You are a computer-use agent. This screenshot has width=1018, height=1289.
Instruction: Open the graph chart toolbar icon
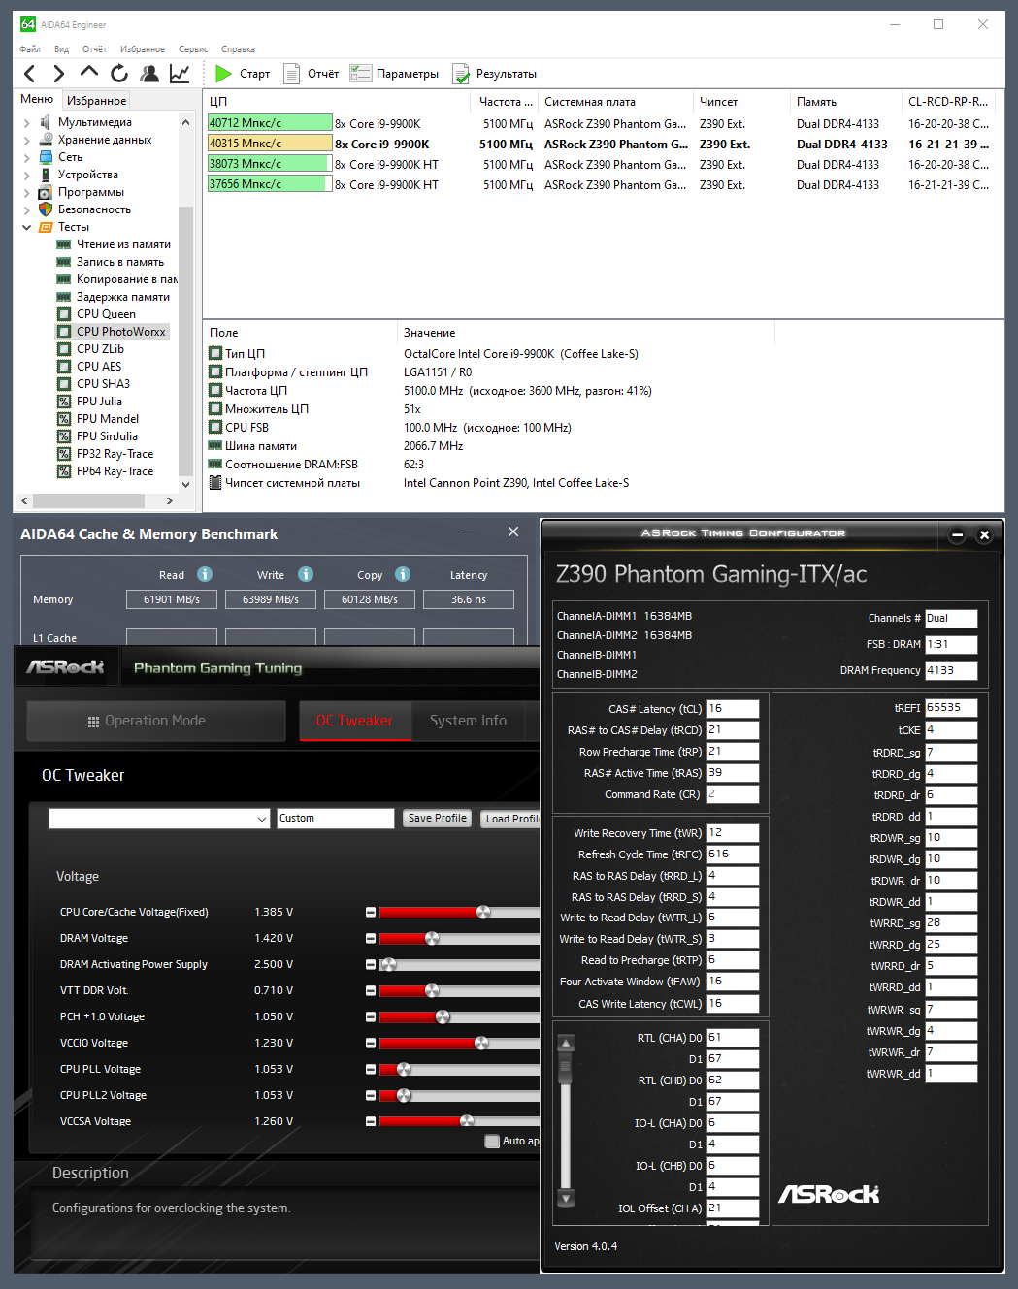pos(180,74)
